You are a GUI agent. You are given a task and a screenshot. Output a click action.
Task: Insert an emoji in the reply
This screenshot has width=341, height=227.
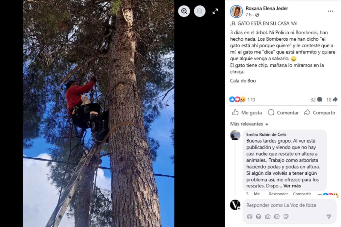tap(258, 217)
